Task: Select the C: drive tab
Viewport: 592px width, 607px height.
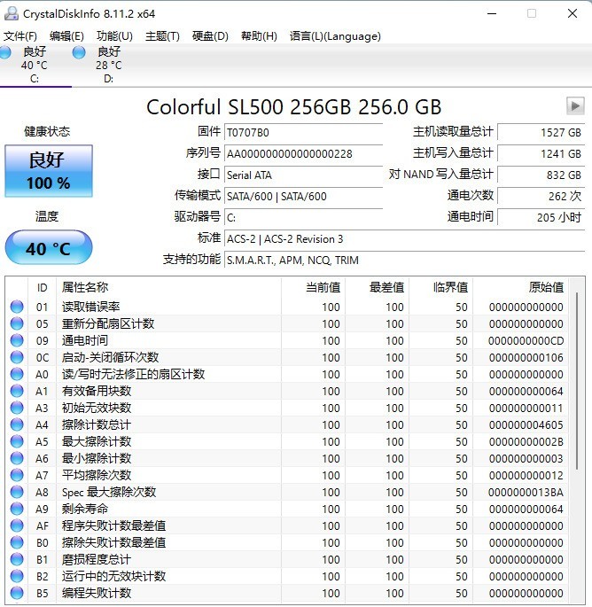Action: pyautogui.click(x=34, y=65)
